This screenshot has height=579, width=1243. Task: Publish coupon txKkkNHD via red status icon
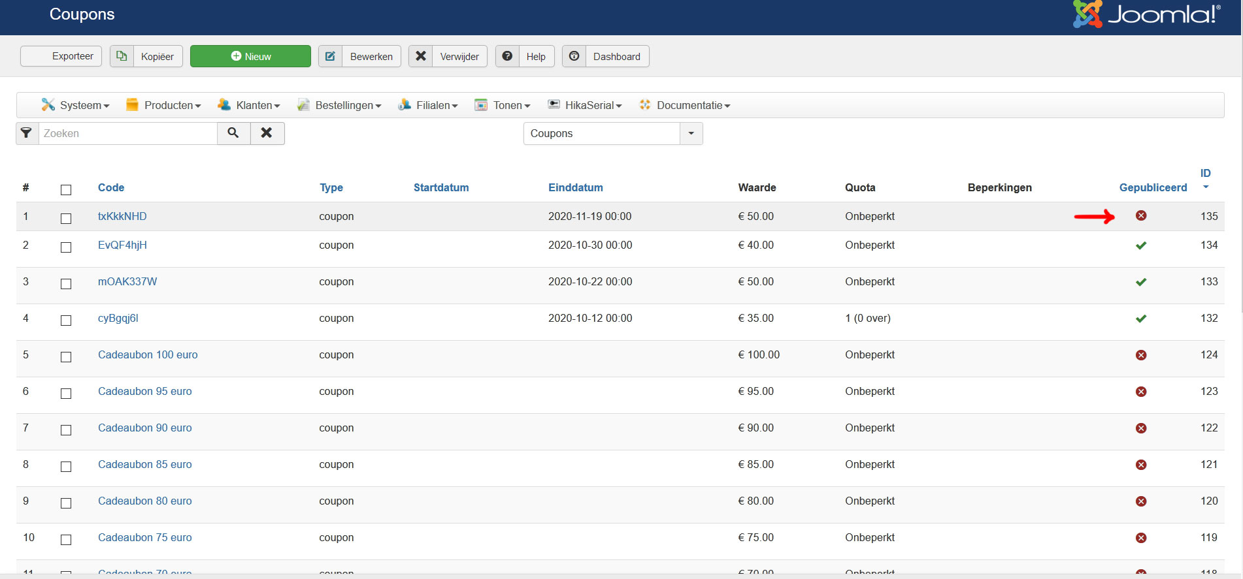coord(1141,215)
